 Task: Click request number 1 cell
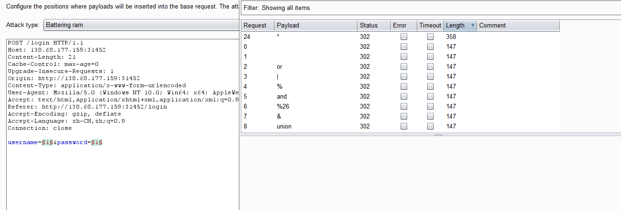coord(257,56)
